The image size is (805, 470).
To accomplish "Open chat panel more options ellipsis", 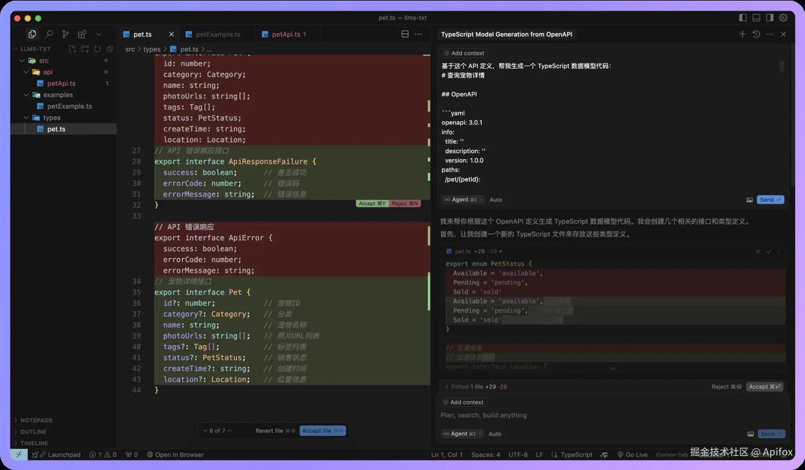I will coord(770,34).
